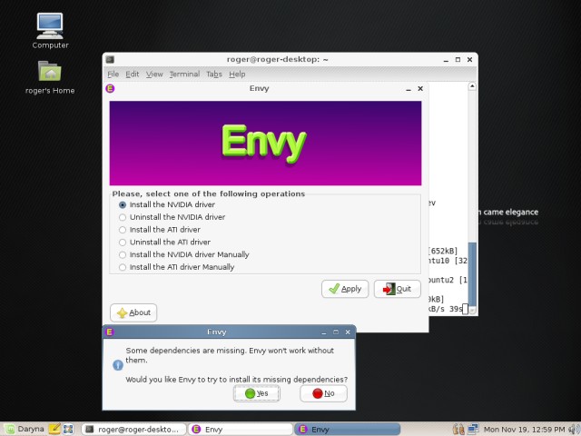This screenshot has height=436, width=581.
Task: Launch the notes icon in the bottom panel
Action: 54,429
